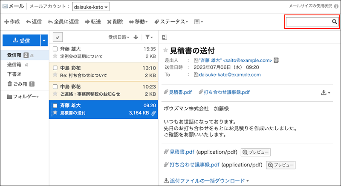
Task: Toggle star beside 見積書の送付 title
Action: (165, 50)
